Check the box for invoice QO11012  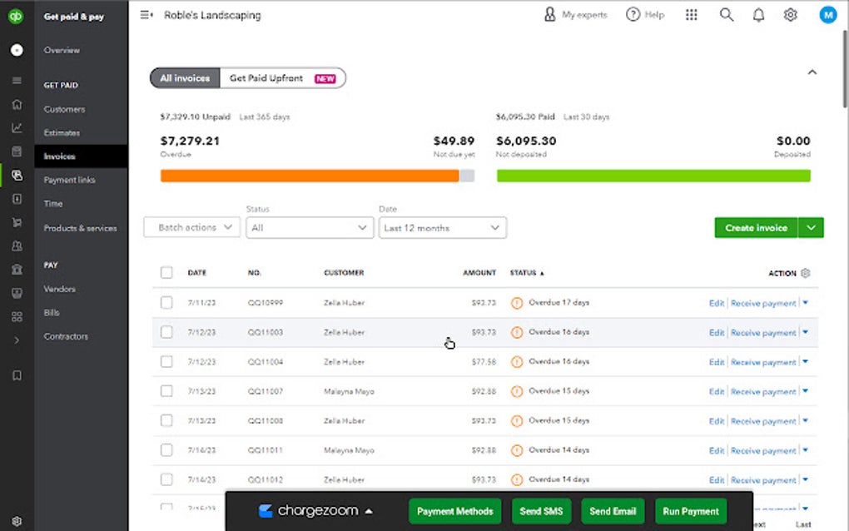(166, 479)
